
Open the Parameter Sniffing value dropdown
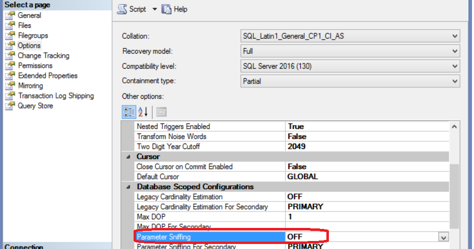coord(443,237)
